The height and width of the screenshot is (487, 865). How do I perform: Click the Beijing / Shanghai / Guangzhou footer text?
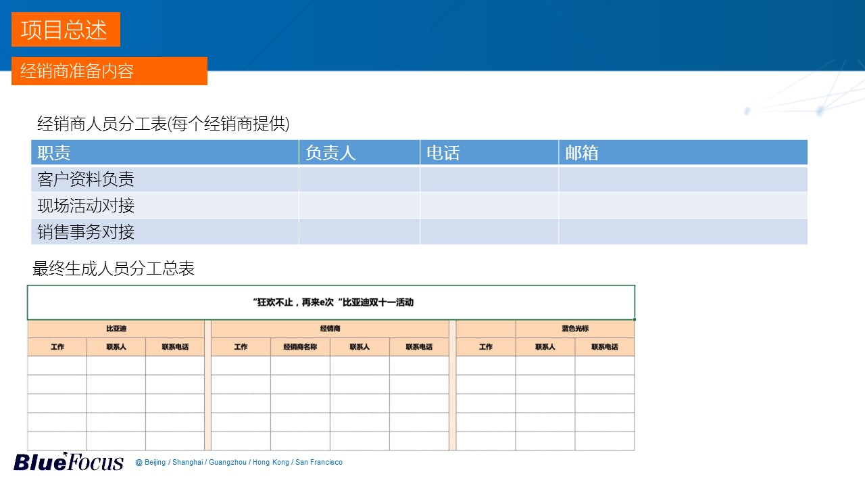point(239,463)
